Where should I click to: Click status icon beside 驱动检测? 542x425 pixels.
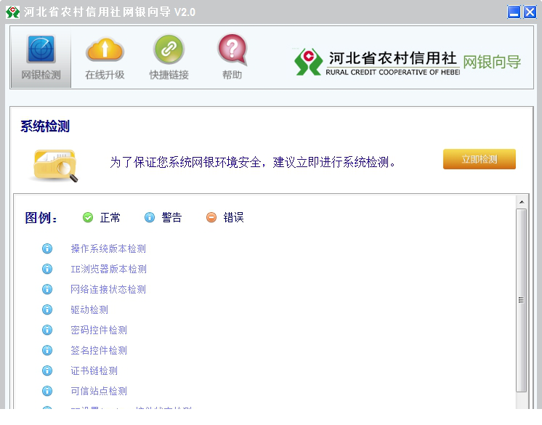pyautogui.click(x=47, y=309)
